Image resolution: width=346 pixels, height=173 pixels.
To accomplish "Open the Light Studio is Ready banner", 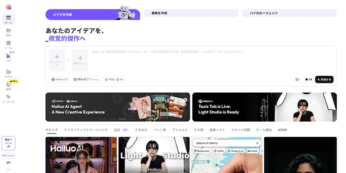I will pyautogui.click(x=264, y=107).
